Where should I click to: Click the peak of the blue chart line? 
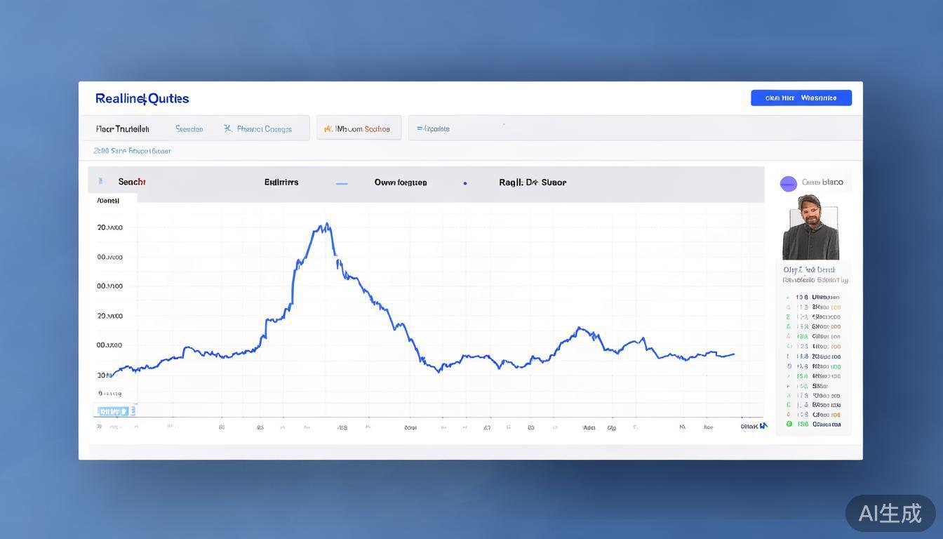click(x=326, y=225)
